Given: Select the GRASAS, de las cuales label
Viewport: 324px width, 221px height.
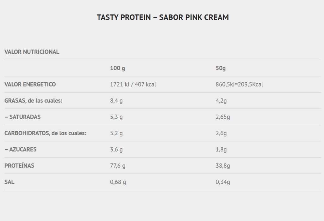Looking at the screenshot, I should pyautogui.click(x=34, y=101).
